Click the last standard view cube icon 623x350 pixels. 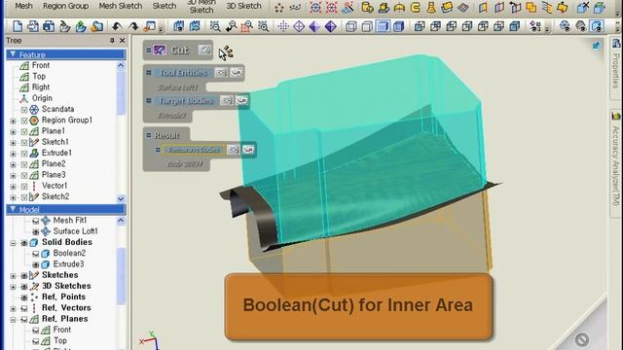click(x=515, y=26)
